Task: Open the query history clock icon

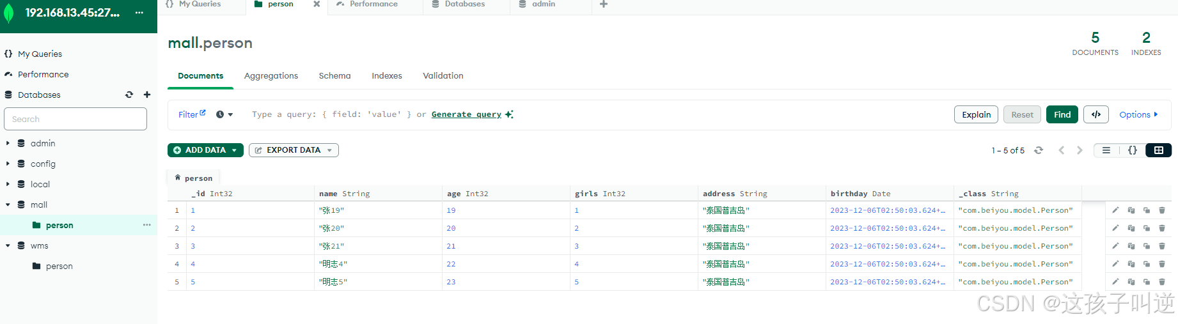Action: pos(224,114)
